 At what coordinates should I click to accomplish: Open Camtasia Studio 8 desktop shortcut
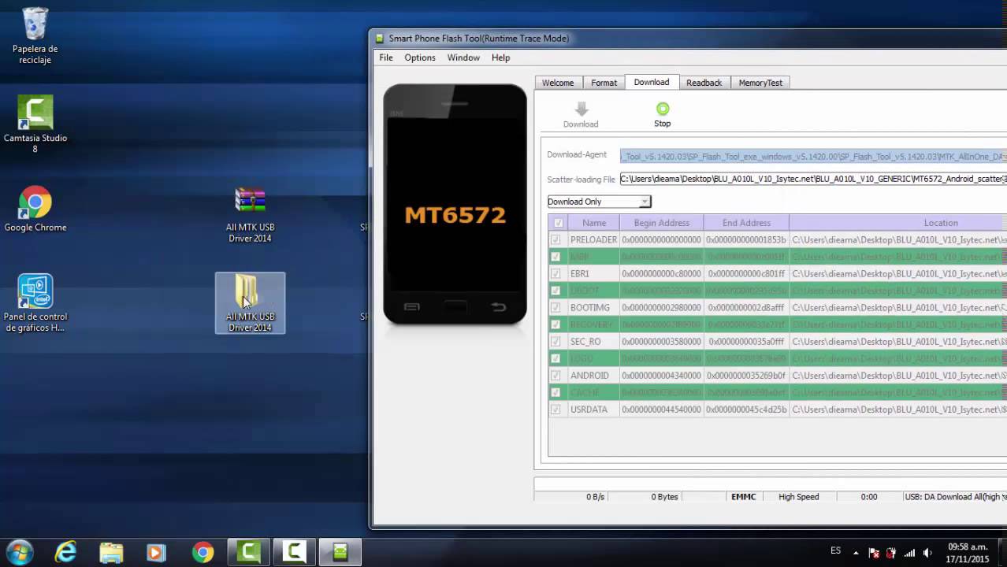(x=35, y=124)
